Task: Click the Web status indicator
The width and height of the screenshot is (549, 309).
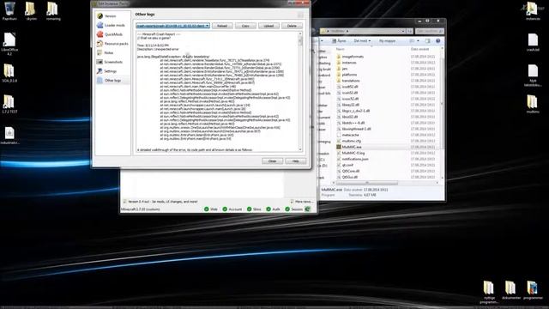Action: (211, 209)
